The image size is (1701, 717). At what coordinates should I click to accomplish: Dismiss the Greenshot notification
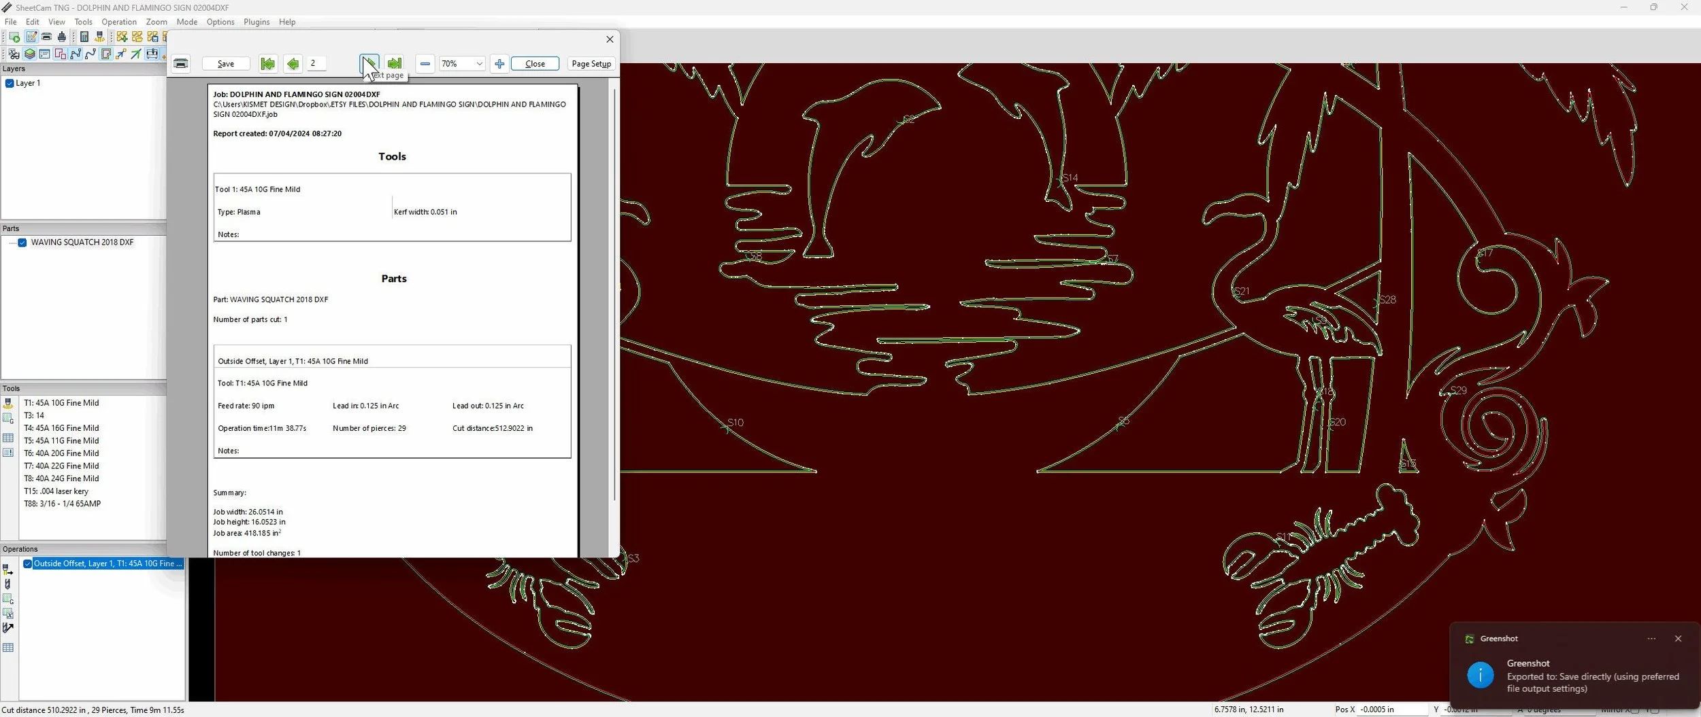click(1678, 638)
